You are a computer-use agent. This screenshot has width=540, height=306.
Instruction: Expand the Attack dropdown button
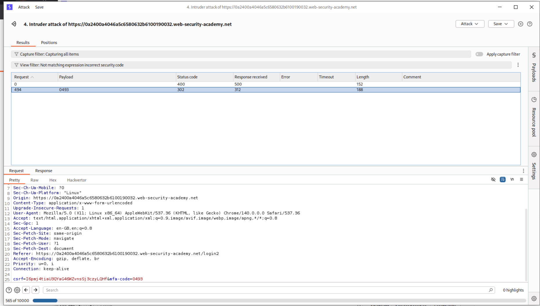pyautogui.click(x=470, y=24)
